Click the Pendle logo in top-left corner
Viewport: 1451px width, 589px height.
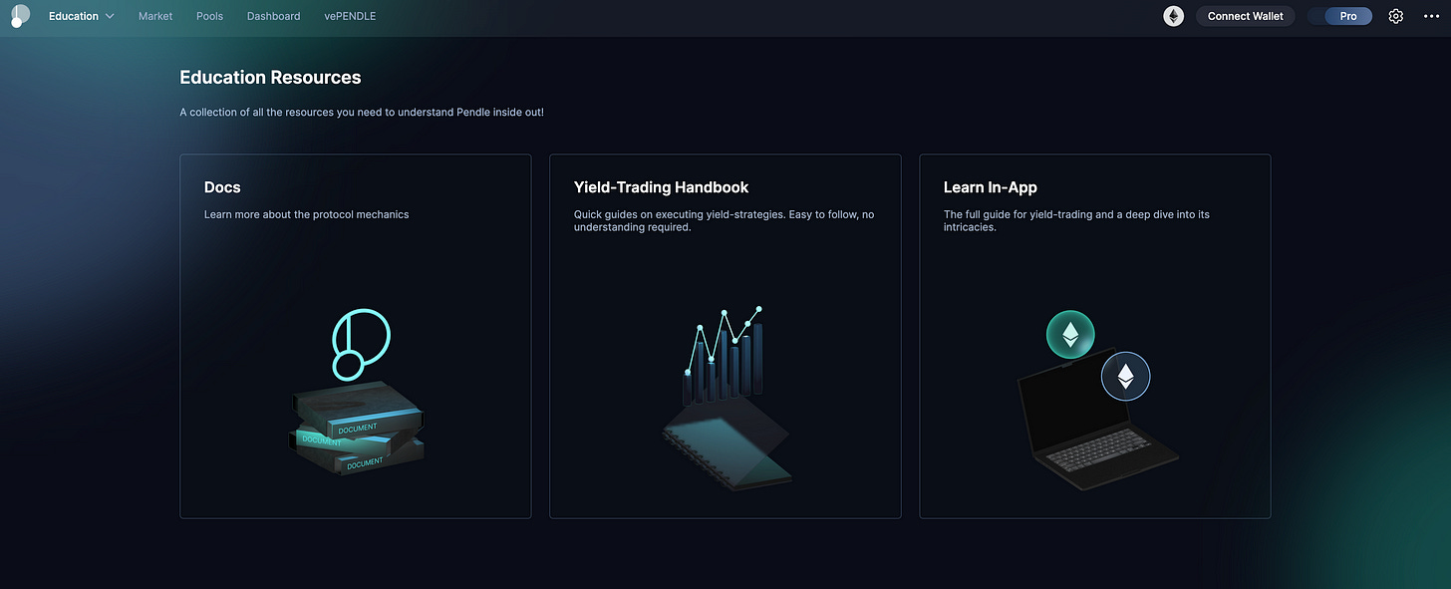pyautogui.click(x=20, y=16)
